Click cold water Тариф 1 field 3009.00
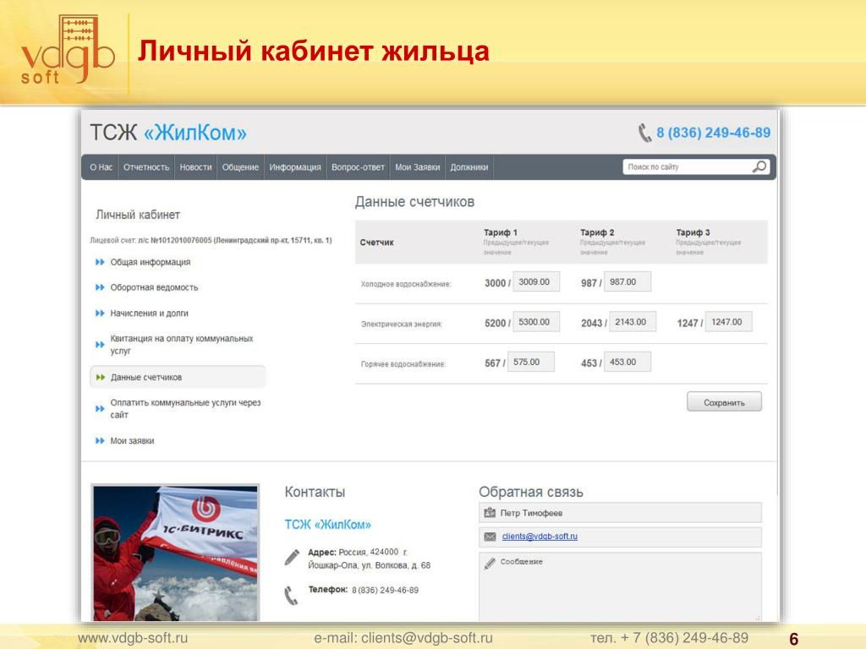 (x=535, y=281)
